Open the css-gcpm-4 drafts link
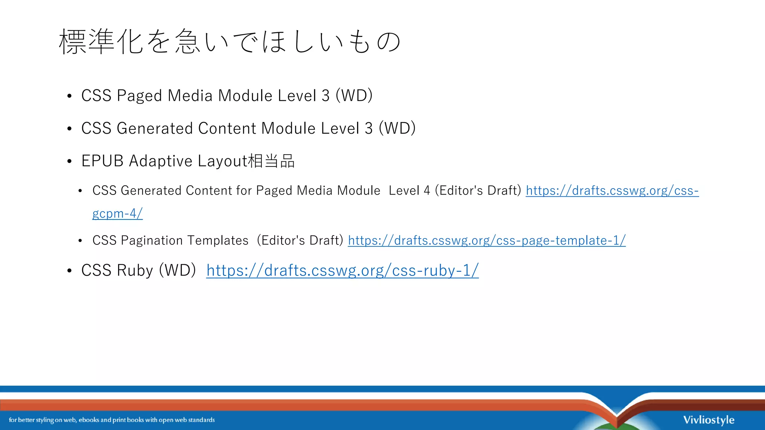Viewport: 765px width, 430px height. pos(612,191)
